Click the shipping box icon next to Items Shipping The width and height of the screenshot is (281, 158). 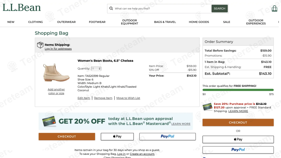tap(40, 45)
